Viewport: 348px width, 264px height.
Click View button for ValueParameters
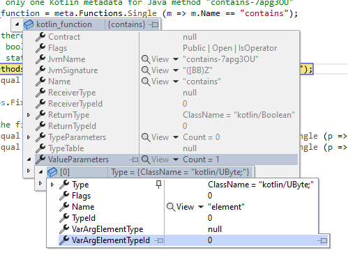[x=160, y=160]
